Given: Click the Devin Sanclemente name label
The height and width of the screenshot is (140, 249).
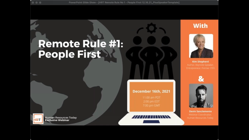Looking at the screenshot, I should [x=200, y=112].
